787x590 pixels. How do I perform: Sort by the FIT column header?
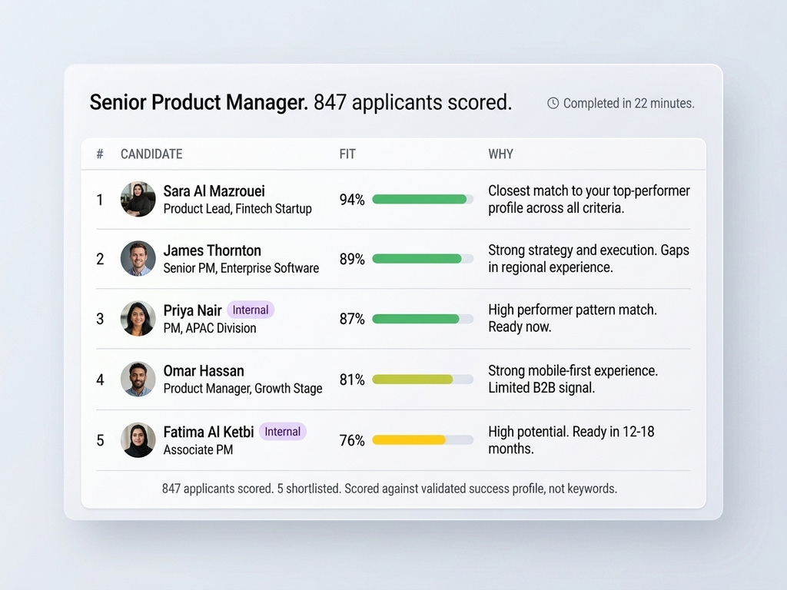(347, 154)
